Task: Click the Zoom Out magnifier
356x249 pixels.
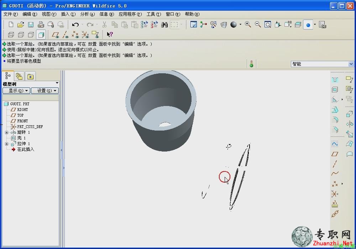Action: pyautogui.click(x=258, y=25)
